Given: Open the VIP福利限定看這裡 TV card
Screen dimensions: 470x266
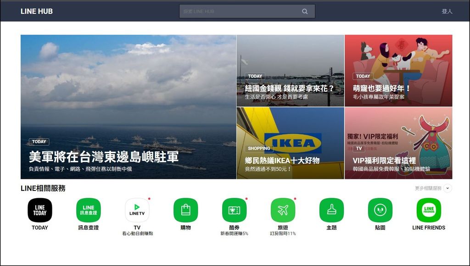Looking at the screenshot, I should pos(398,143).
